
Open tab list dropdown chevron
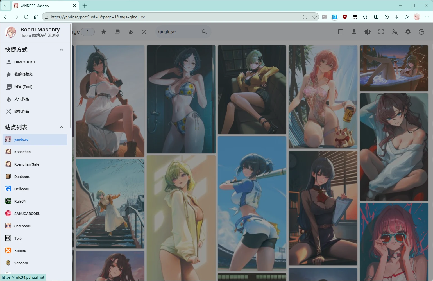6,6
